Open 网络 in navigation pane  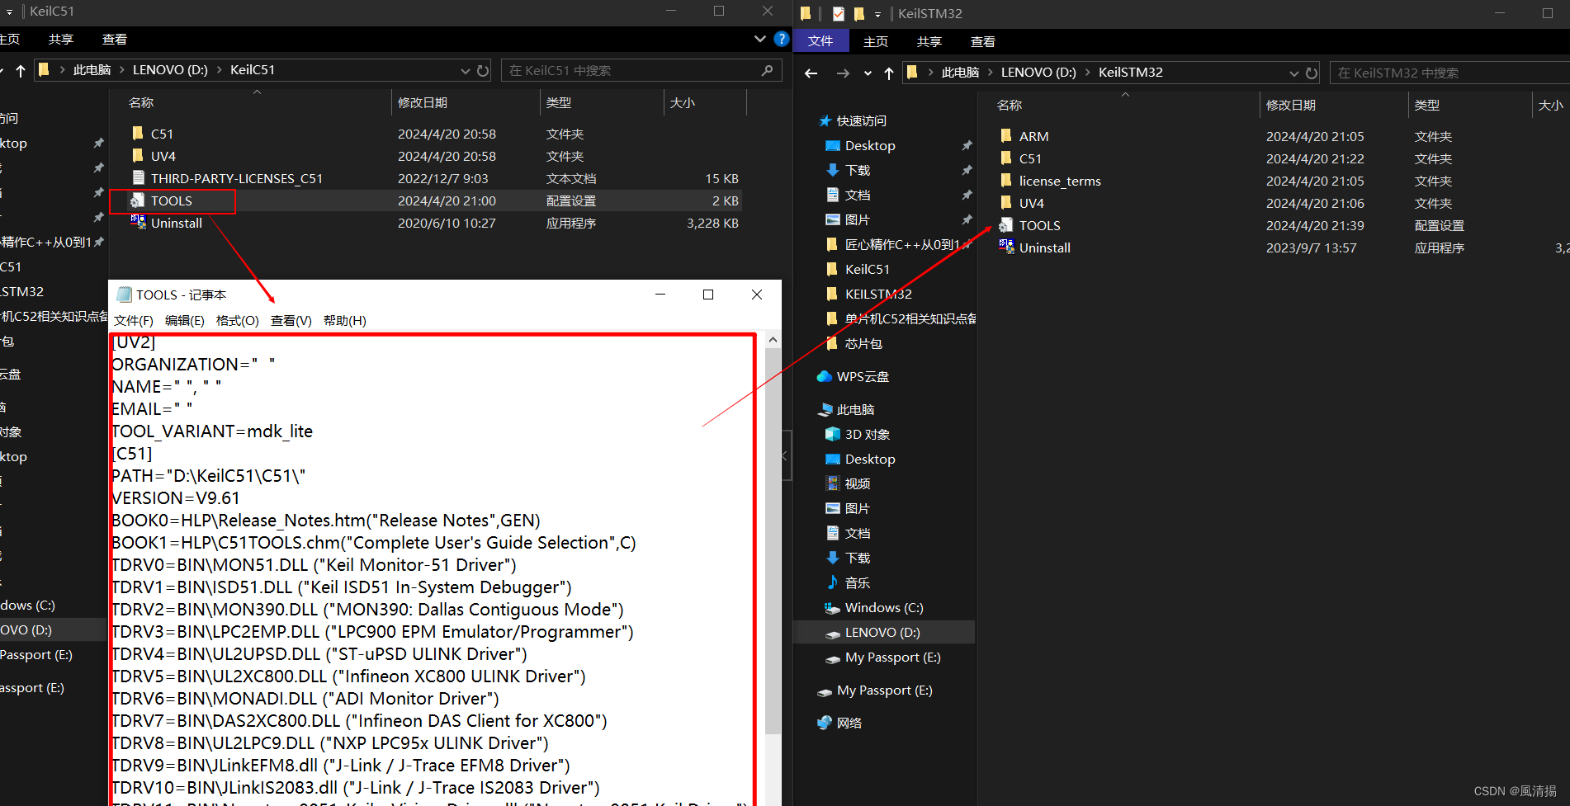point(849,723)
